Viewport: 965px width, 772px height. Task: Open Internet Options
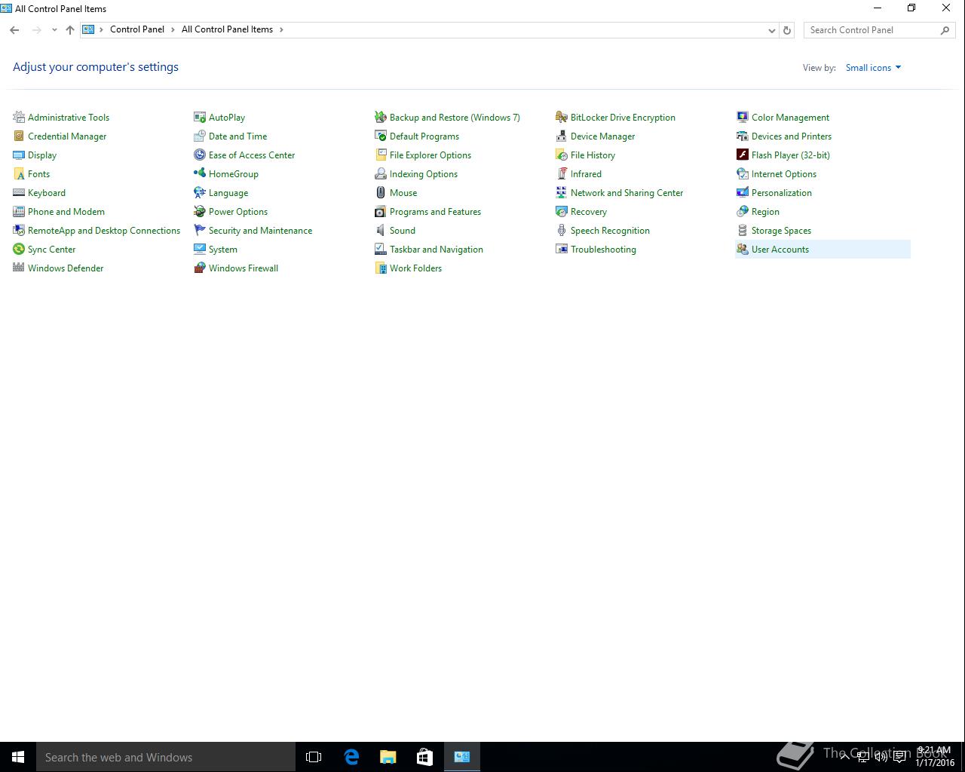pyautogui.click(x=784, y=174)
